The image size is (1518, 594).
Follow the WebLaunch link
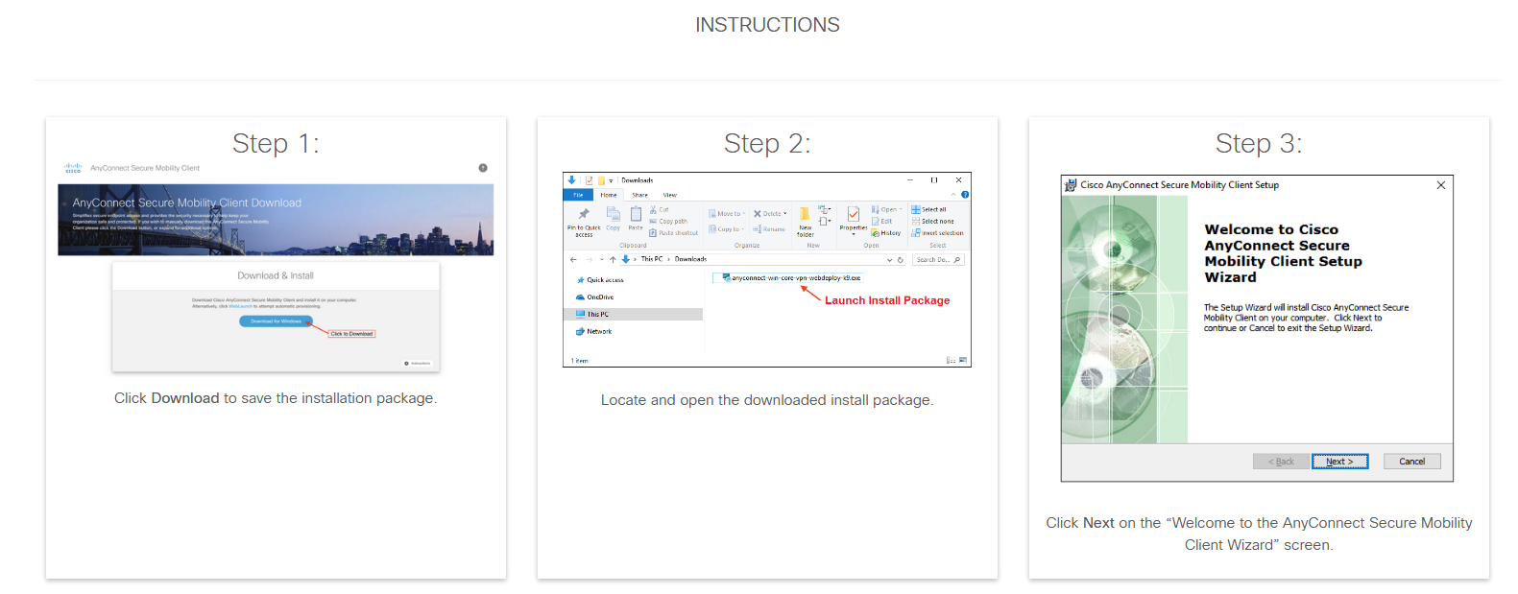(240, 306)
